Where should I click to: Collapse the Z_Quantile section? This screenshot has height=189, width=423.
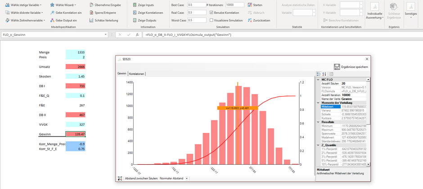(318, 145)
